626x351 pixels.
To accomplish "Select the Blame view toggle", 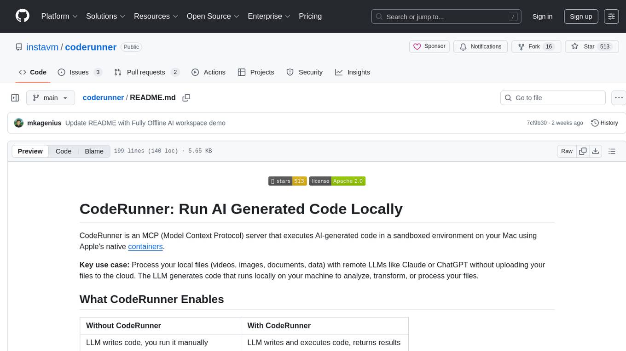I will click(x=94, y=151).
